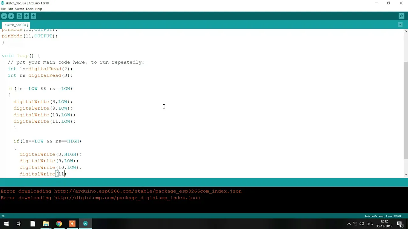The height and width of the screenshot is (229, 408).
Task: Click 'Arduino/Genuino Uno on COM11' status text
Action: click(383, 216)
